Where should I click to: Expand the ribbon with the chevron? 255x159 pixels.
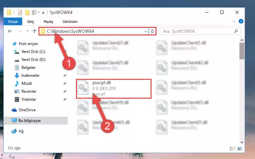(234, 21)
